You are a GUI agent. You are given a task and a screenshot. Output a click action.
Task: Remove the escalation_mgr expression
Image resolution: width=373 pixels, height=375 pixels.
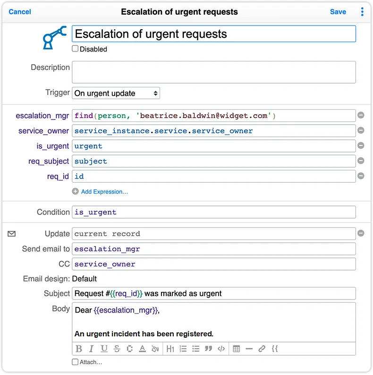tap(361, 115)
